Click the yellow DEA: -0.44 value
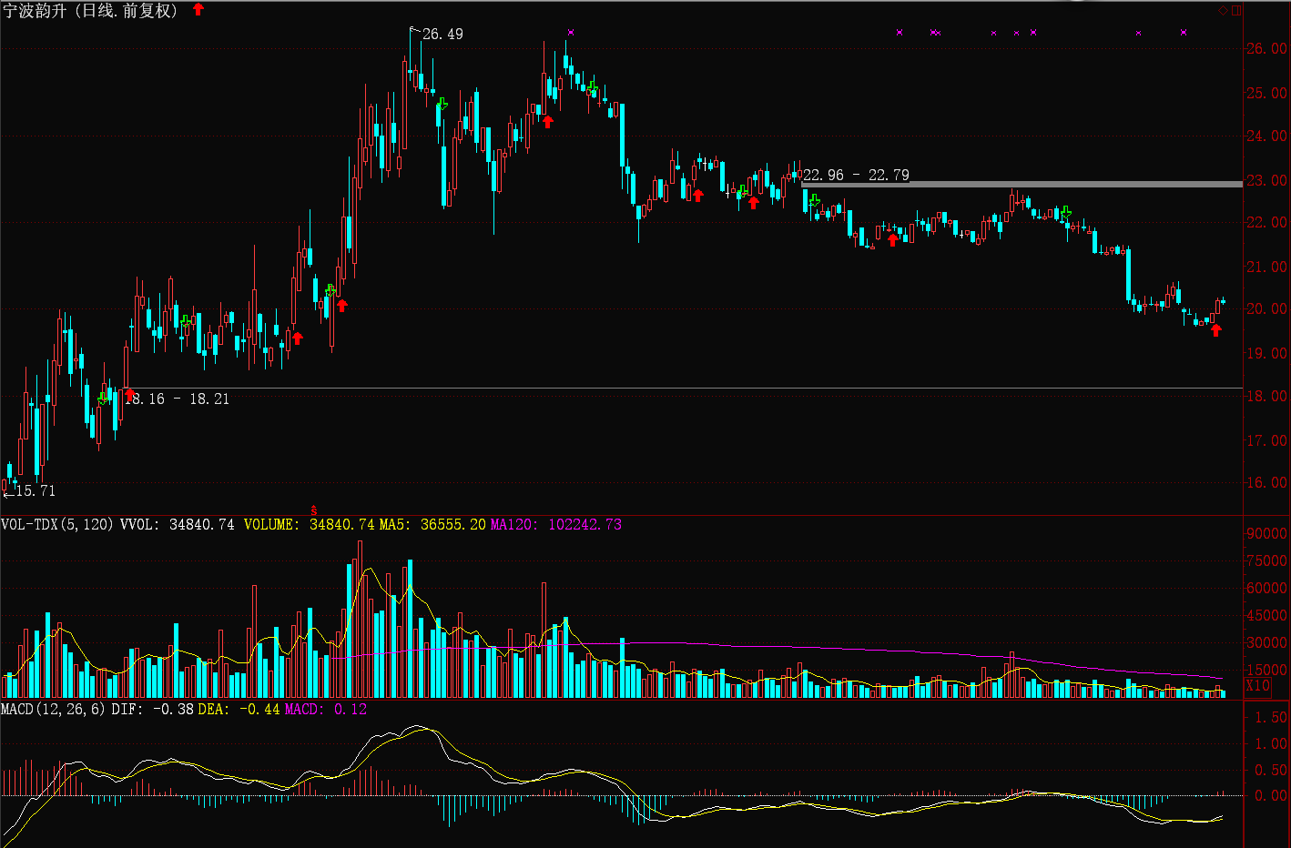This screenshot has width=1291, height=848. point(239,709)
